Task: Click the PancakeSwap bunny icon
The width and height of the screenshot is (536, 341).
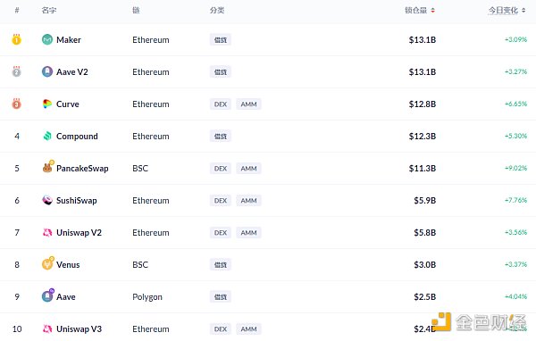Action: (x=48, y=167)
